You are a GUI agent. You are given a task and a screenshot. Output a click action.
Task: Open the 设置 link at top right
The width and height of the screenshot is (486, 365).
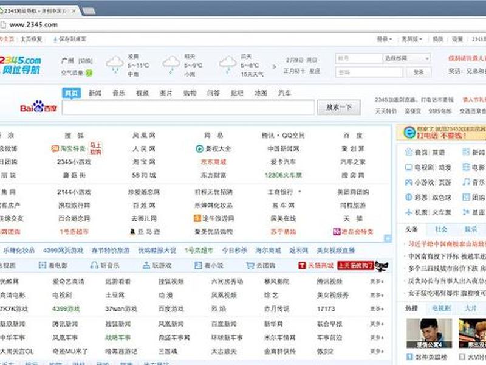[457, 39]
